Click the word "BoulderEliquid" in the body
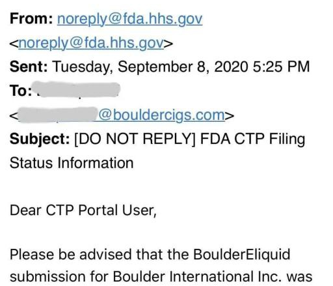Screen dimensions: 333x286 (241, 254)
